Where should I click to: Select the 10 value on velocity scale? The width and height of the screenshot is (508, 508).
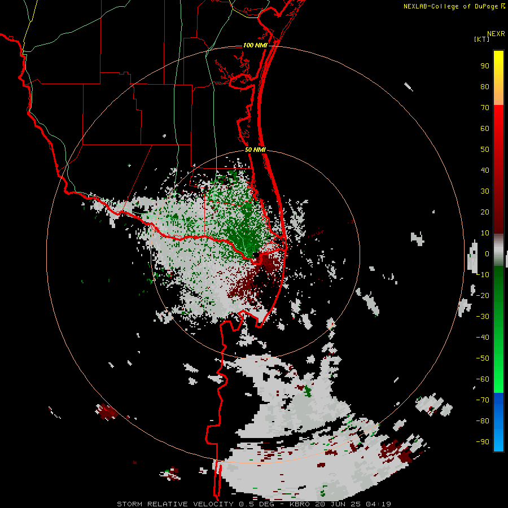click(x=485, y=233)
